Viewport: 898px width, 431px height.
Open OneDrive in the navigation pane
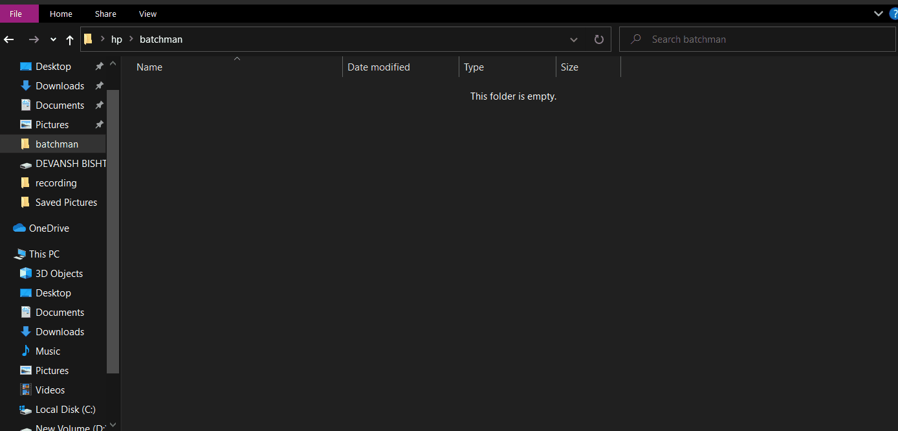coord(49,228)
